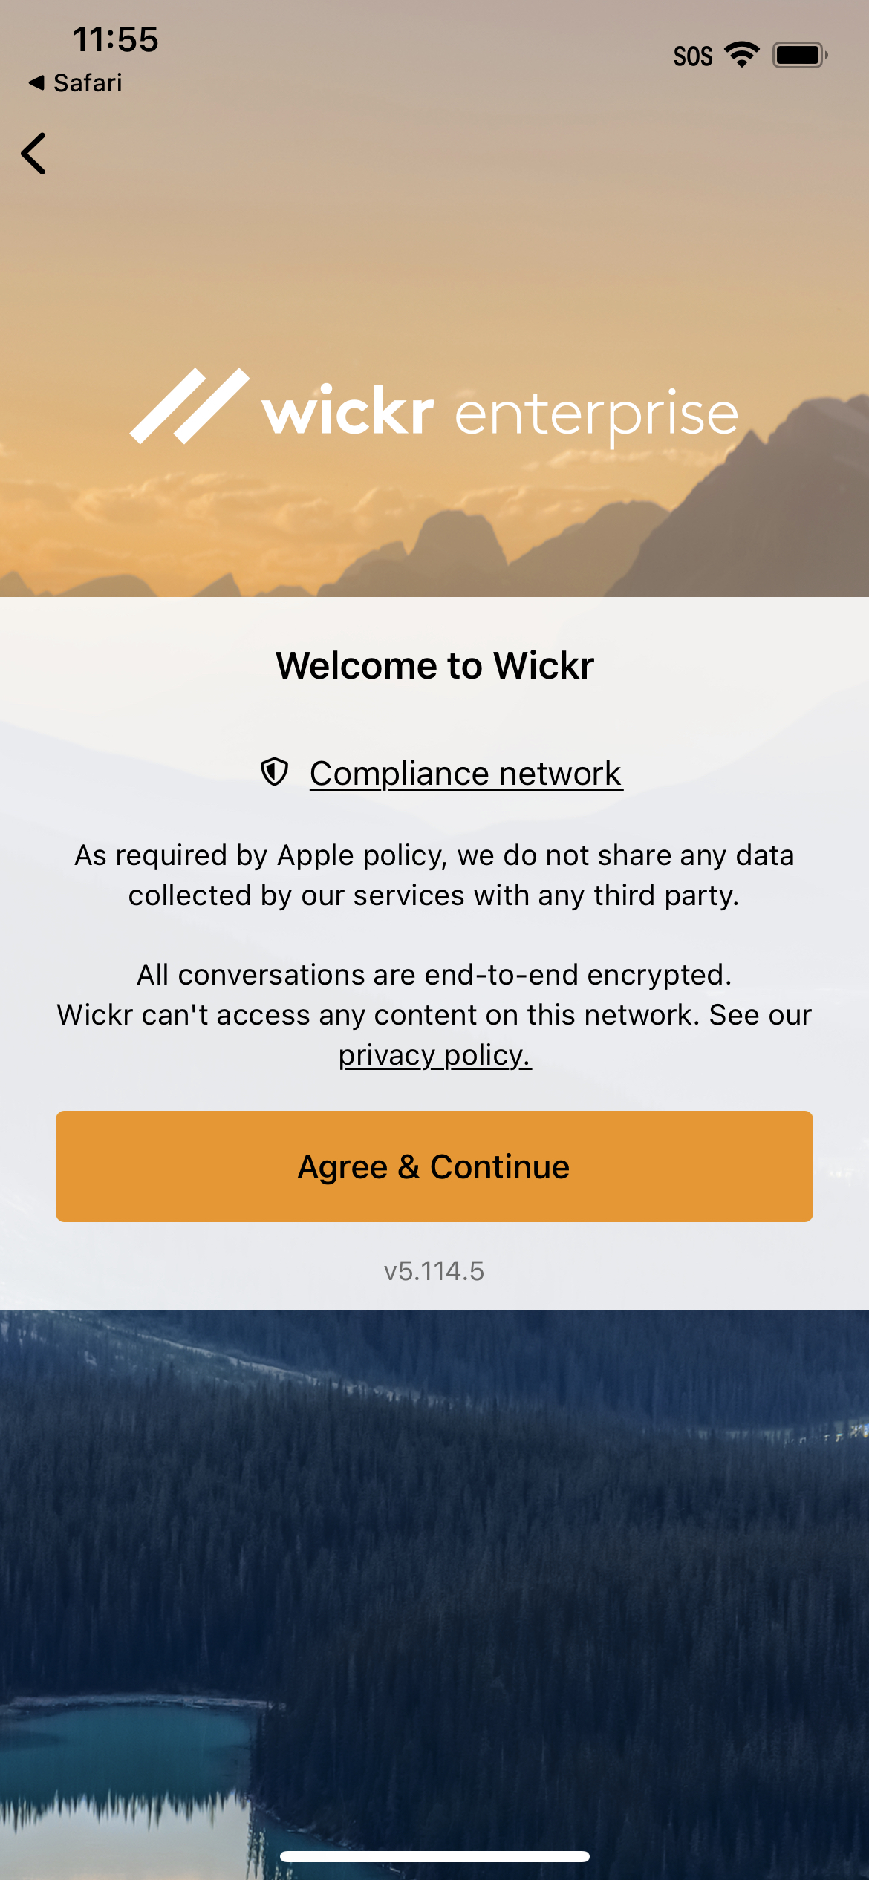Tap the compliance shield icon

[x=274, y=772]
